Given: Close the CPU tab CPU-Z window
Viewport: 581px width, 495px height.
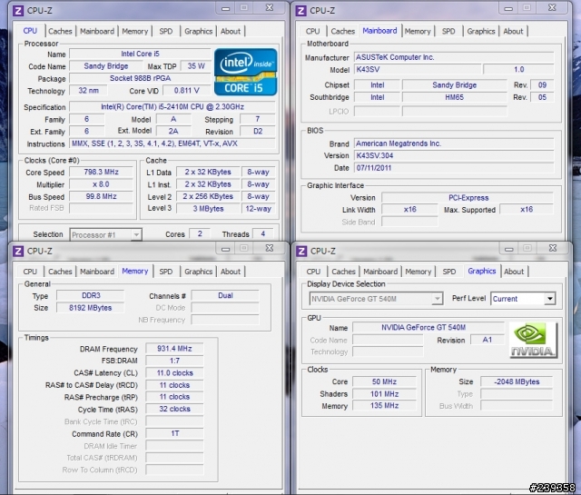Looking at the screenshot, I should [270, 8].
